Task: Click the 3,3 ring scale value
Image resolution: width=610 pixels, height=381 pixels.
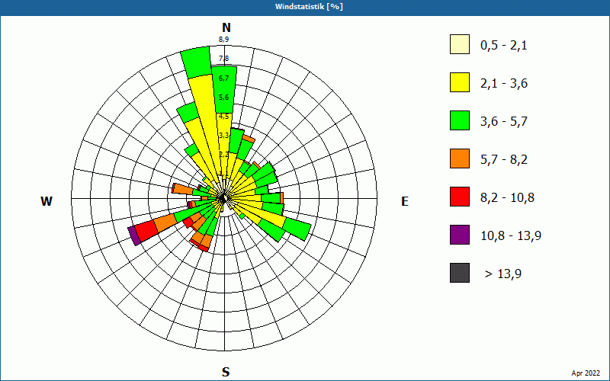Action: point(223,136)
